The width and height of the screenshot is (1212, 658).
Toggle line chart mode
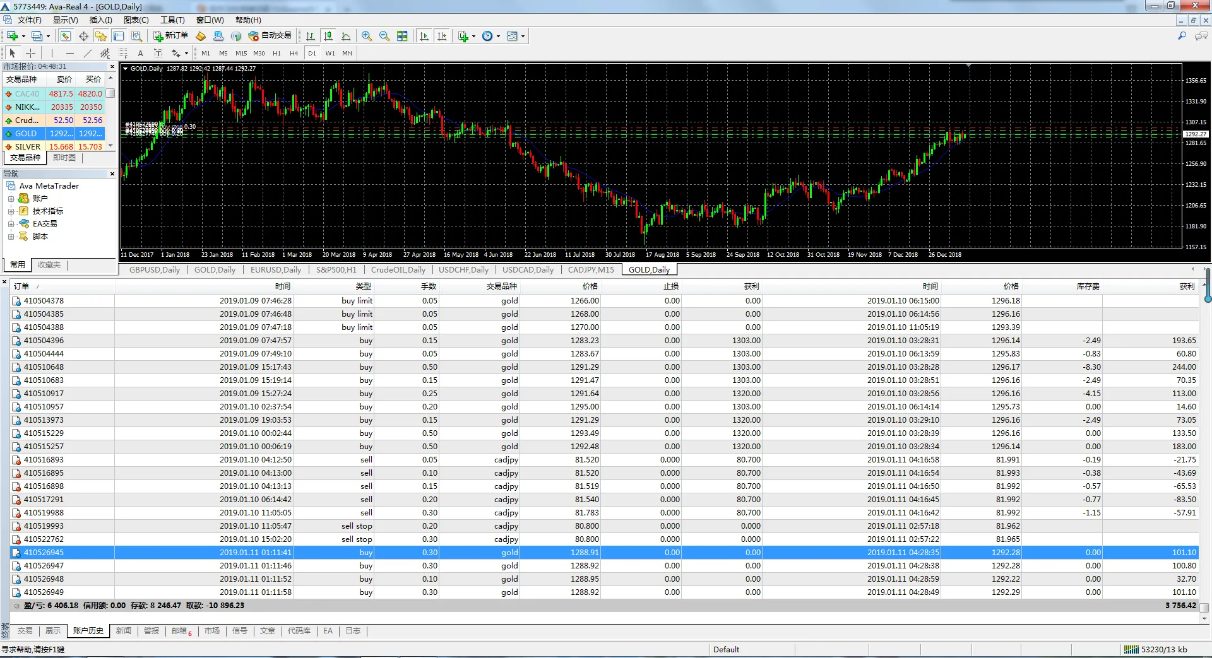tap(346, 36)
